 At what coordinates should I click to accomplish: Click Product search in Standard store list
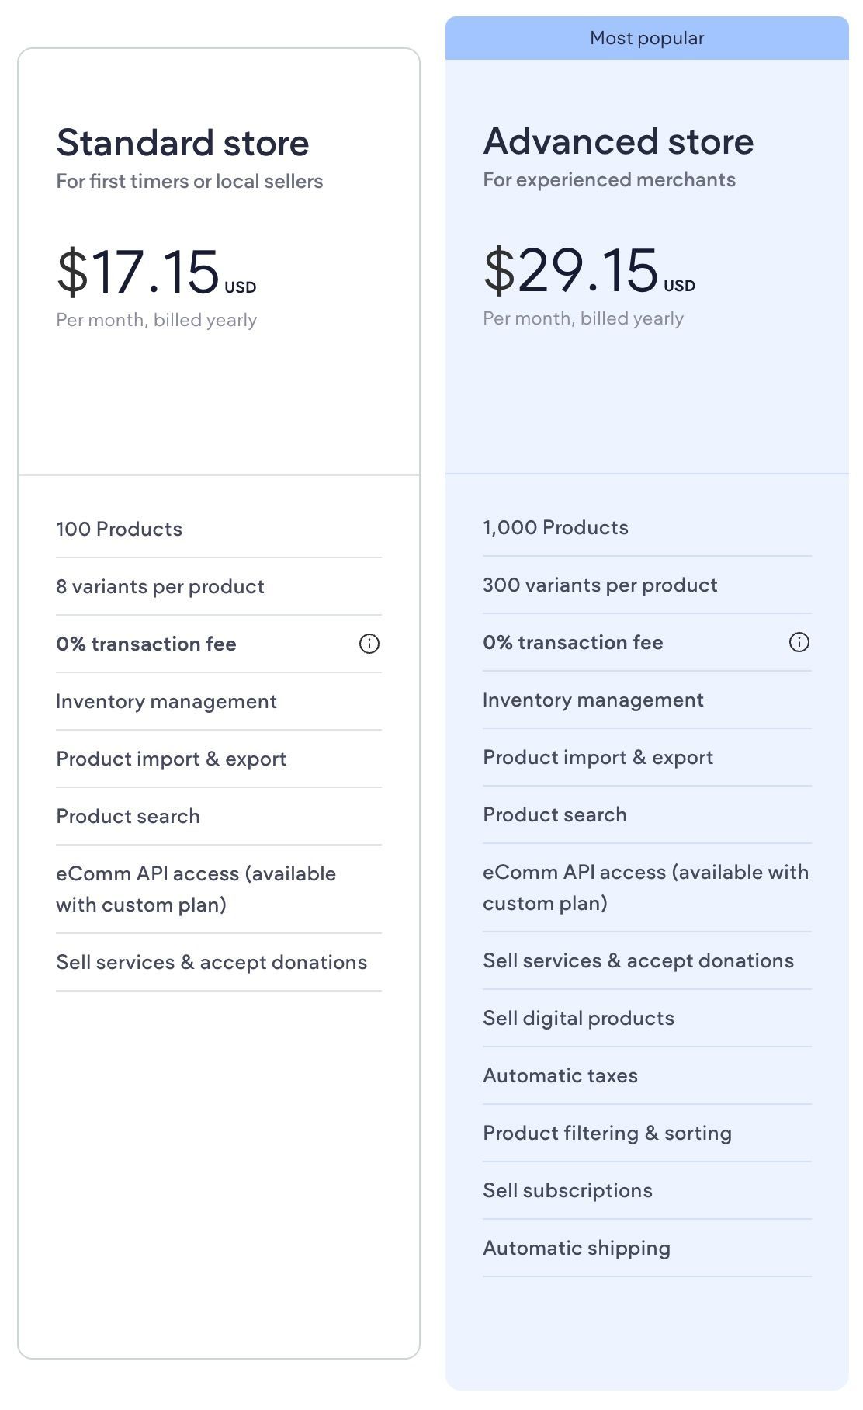click(x=127, y=816)
